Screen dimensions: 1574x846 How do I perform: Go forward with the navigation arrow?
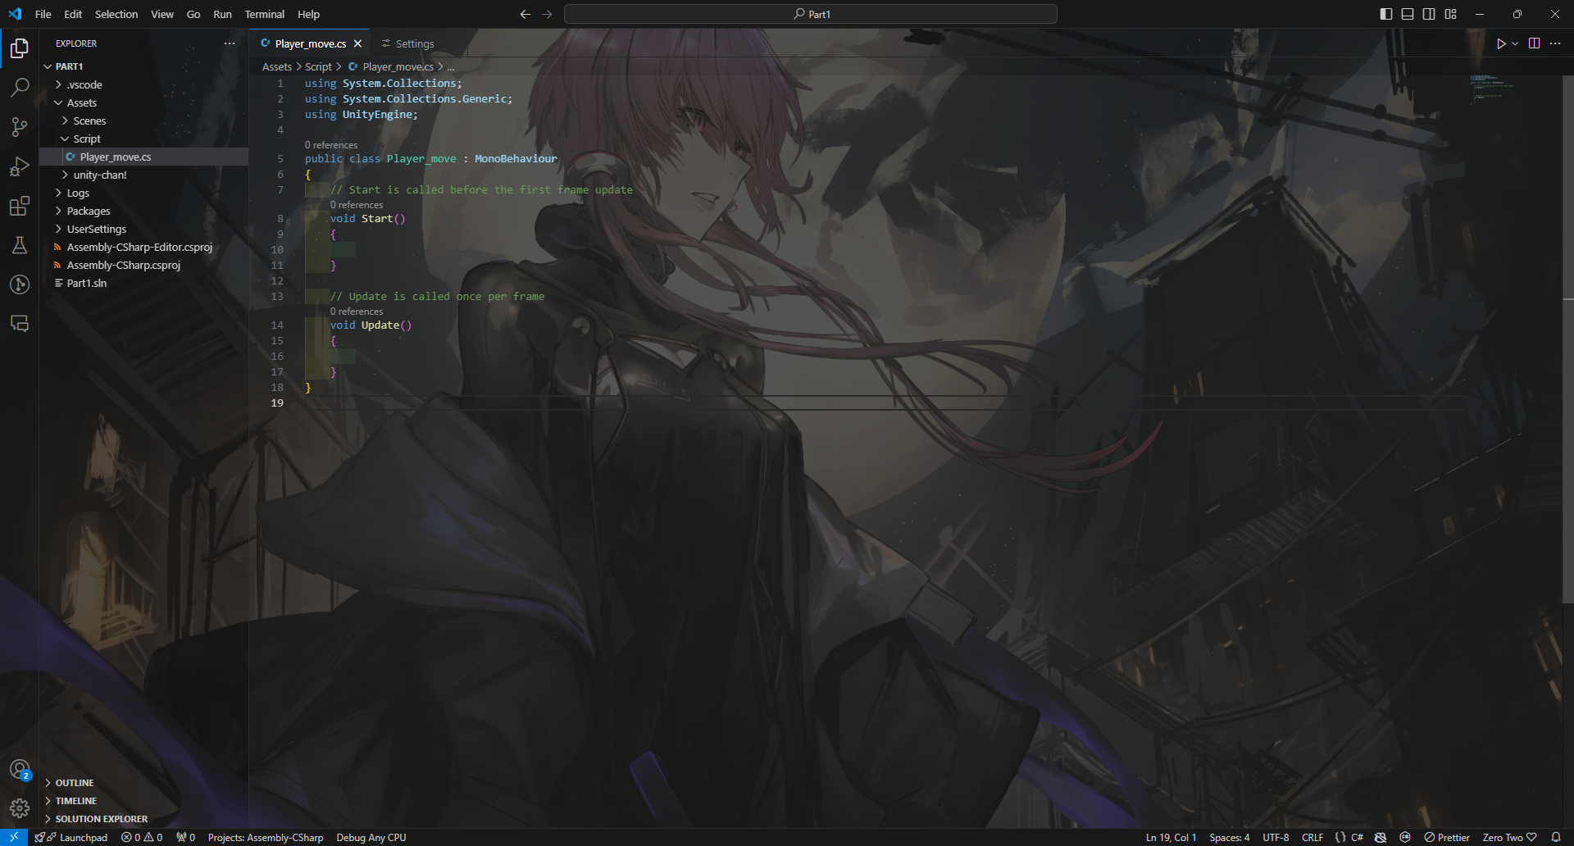coord(547,14)
